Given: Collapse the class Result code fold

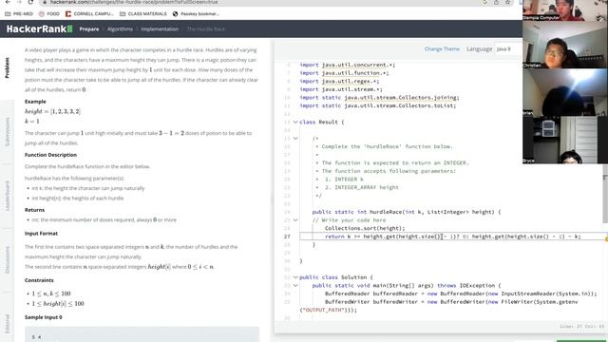Looking at the screenshot, I should 295,123.
